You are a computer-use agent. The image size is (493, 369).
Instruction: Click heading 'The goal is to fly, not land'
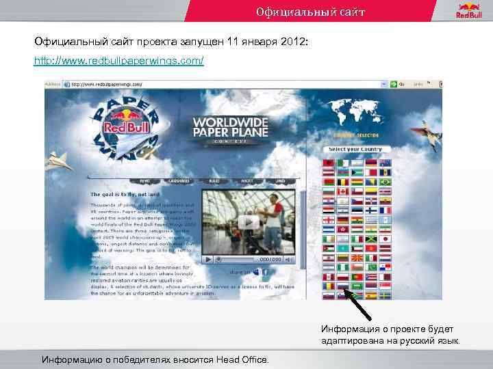click(125, 195)
